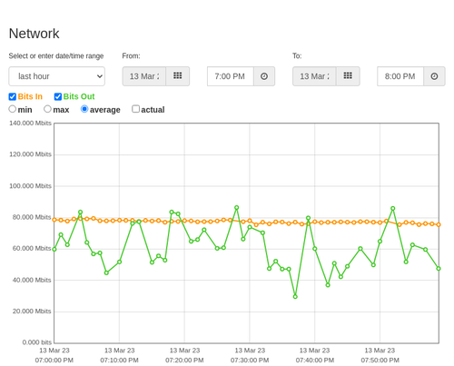The height and width of the screenshot is (366, 454).
Task: Click the 'Network' heading
Action: (34, 34)
